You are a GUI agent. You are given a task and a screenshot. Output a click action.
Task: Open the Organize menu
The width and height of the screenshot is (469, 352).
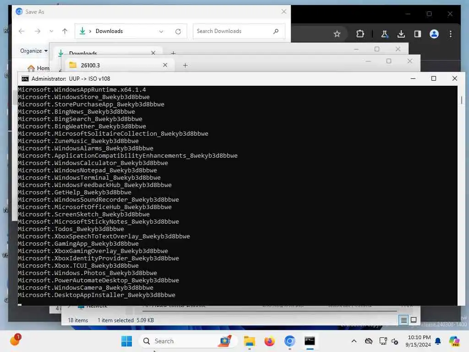click(34, 51)
